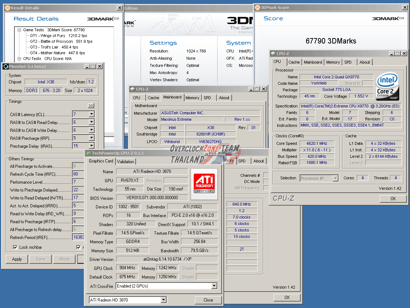Viewport: 410px width, 308px height.
Task: Click the 3DMark Score window orange icon
Action: pyautogui.click(x=258, y=8)
